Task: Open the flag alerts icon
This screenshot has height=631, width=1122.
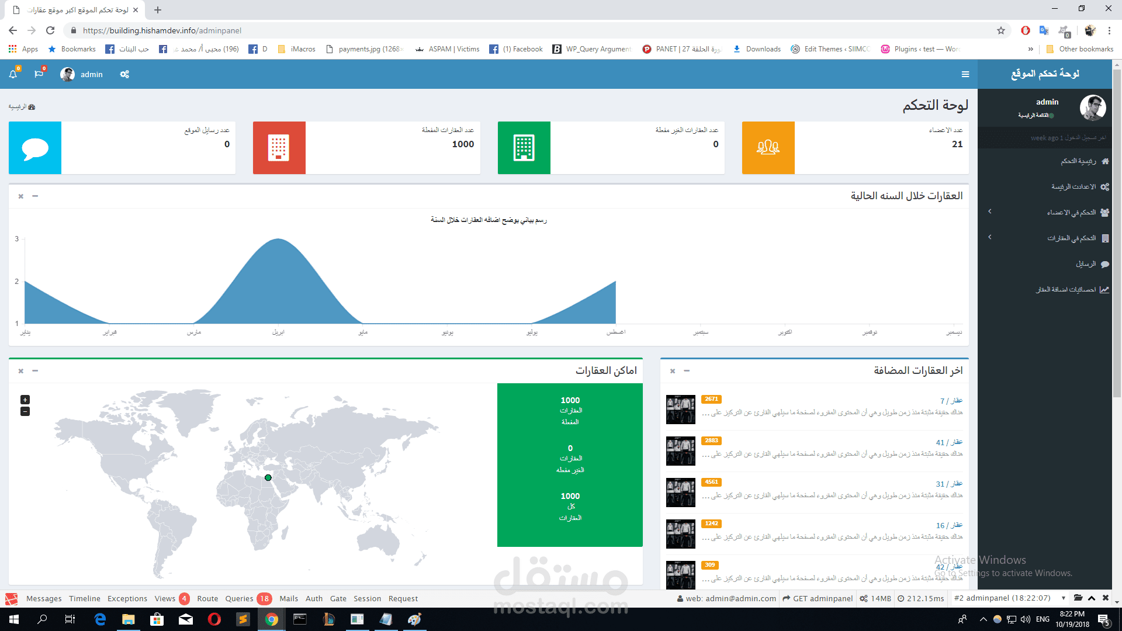Action: point(39,74)
